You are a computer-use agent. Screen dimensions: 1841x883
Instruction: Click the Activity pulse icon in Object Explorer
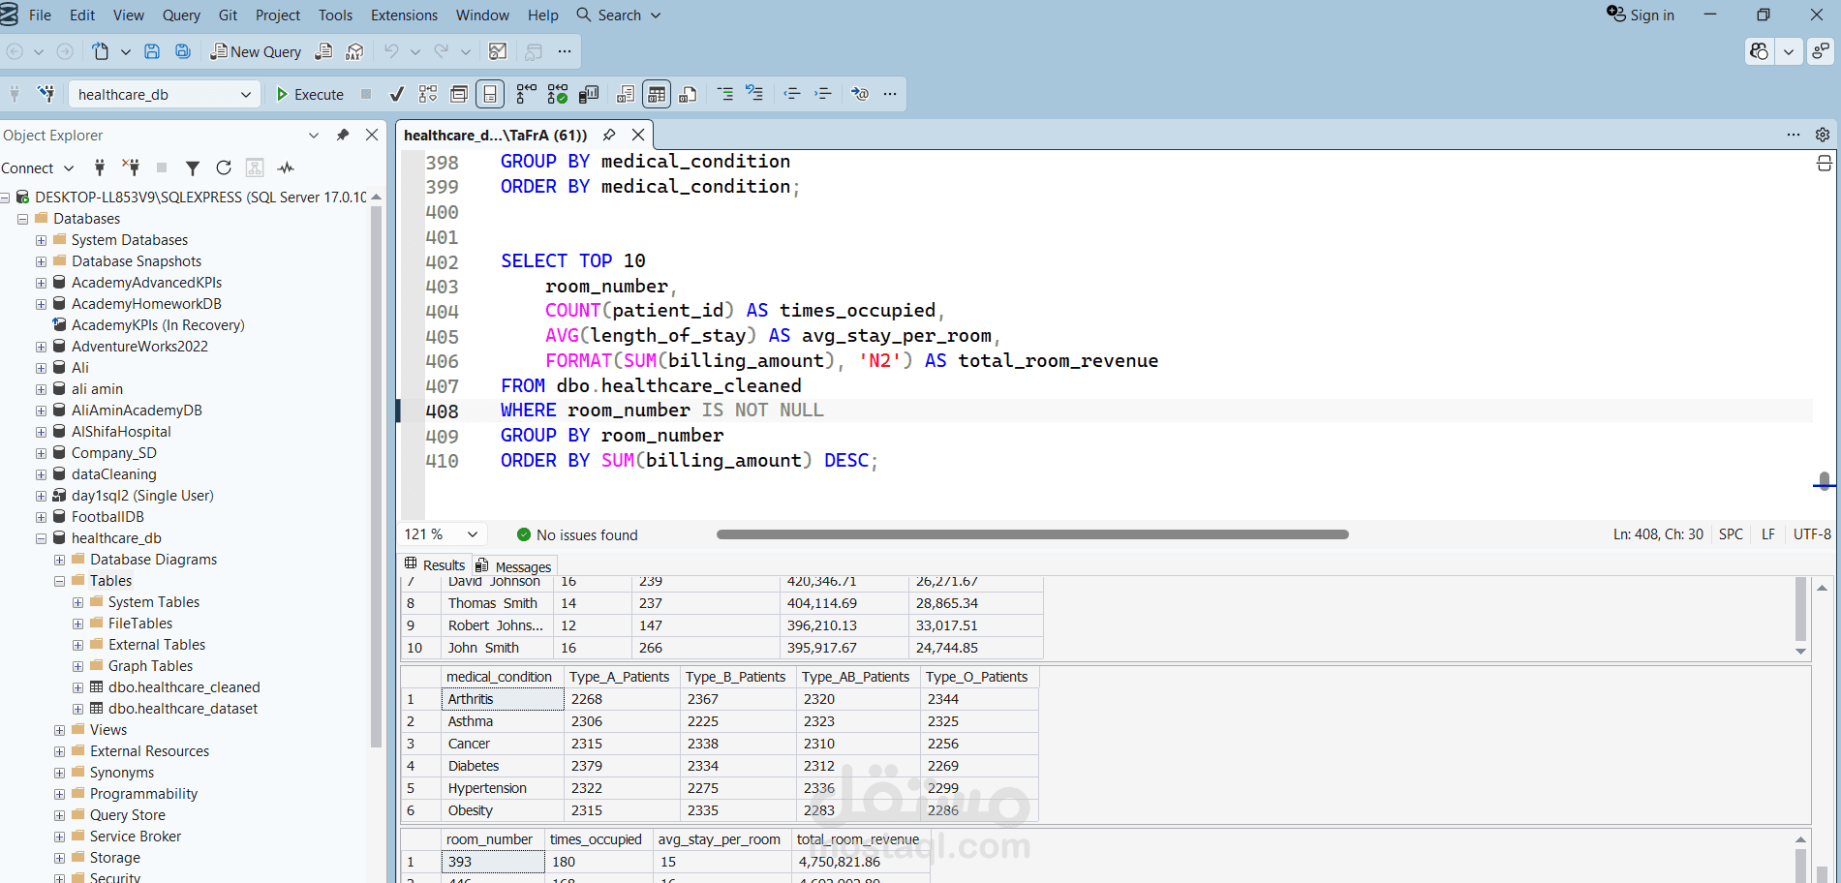click(x=286, y=167)
